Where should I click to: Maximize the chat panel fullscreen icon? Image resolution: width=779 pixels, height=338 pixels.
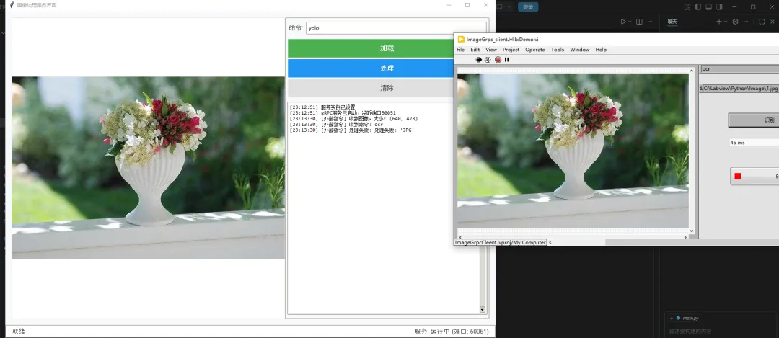pos(762,22)
